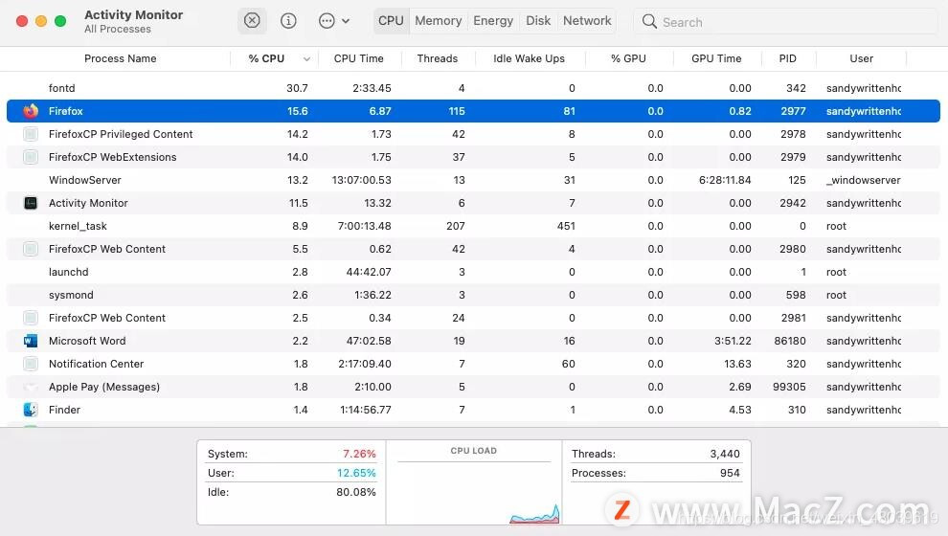Click the Stop process (X) toolbar icon
The height and width of the screenshot is (536, 948).
click(x=252, y=20)
